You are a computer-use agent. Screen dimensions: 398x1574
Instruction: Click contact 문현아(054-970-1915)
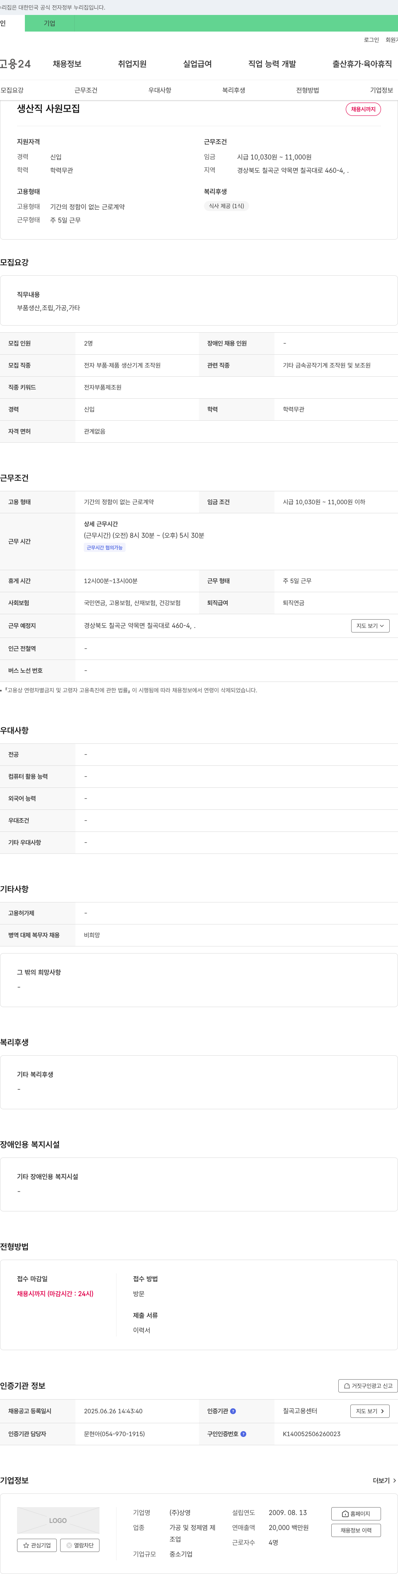[114, 1434]
